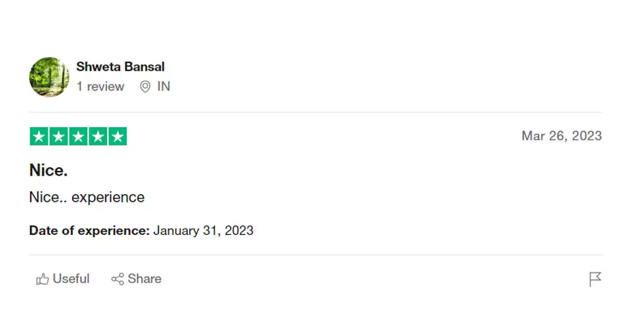Click the thumbs-up icon

[43, 279]
